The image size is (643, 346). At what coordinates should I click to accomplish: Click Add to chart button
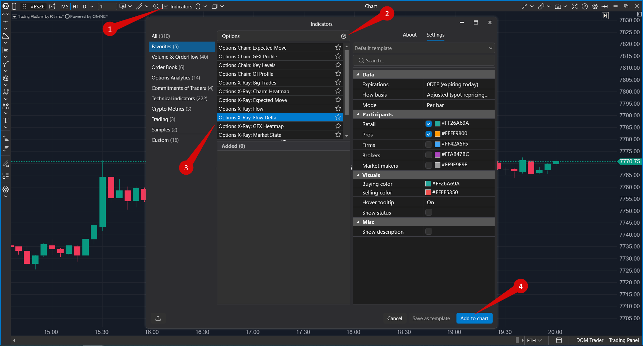[x=474, y=318]
